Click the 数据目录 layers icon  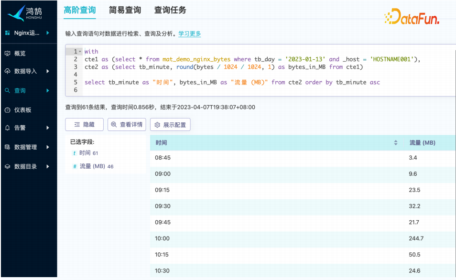click(x=7, y=166)
